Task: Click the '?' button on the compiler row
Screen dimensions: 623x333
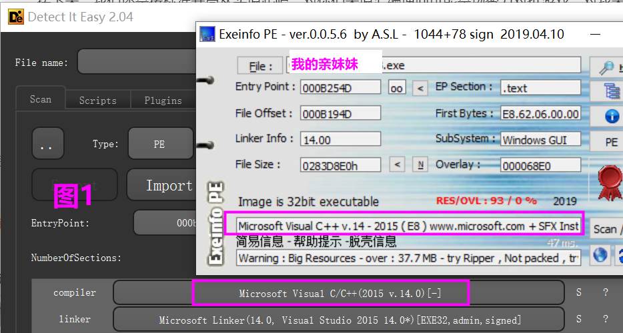Action: click(606, 292)
